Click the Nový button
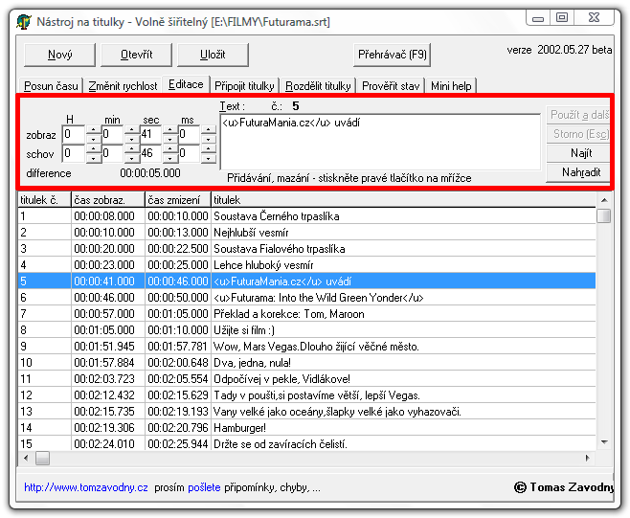The width and height of the screenshot is (630, 518). [x=59, y=55]
